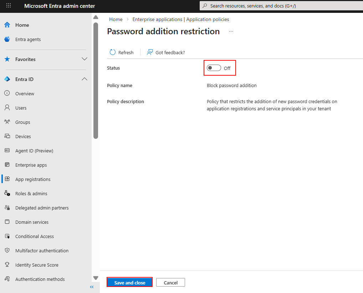Open Overview under Entra ID
The height and width of the screenshot is (293, 363).
(x=25, y=94)
